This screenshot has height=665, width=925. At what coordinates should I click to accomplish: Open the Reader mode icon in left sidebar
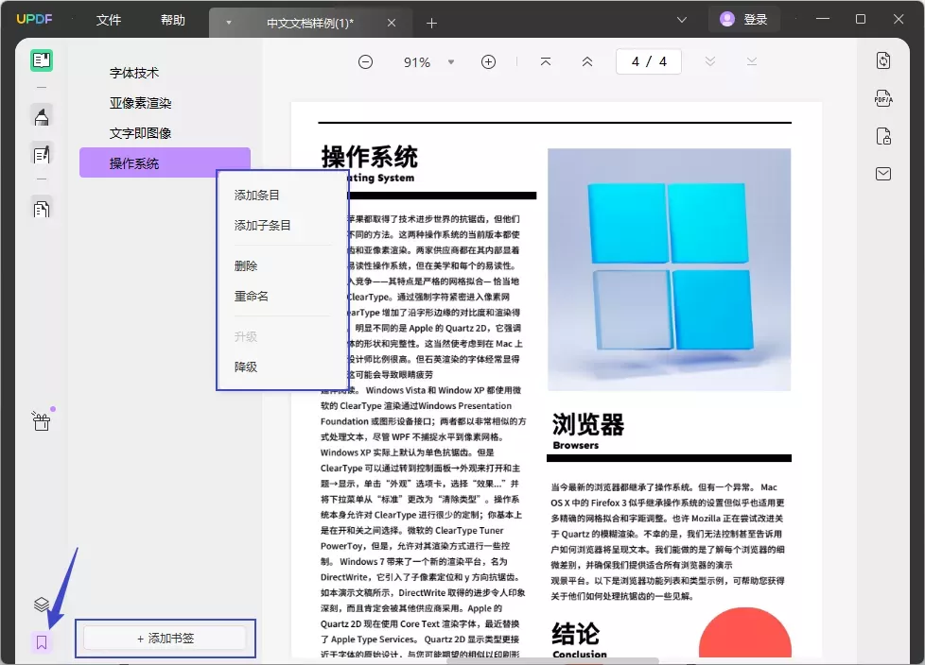(42, 61)
